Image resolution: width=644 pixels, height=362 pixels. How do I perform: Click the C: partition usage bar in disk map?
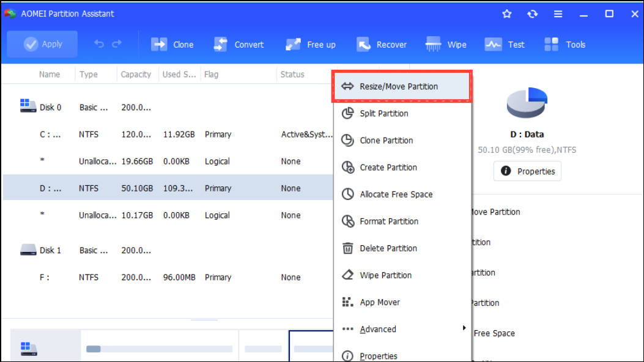point(160,349)
